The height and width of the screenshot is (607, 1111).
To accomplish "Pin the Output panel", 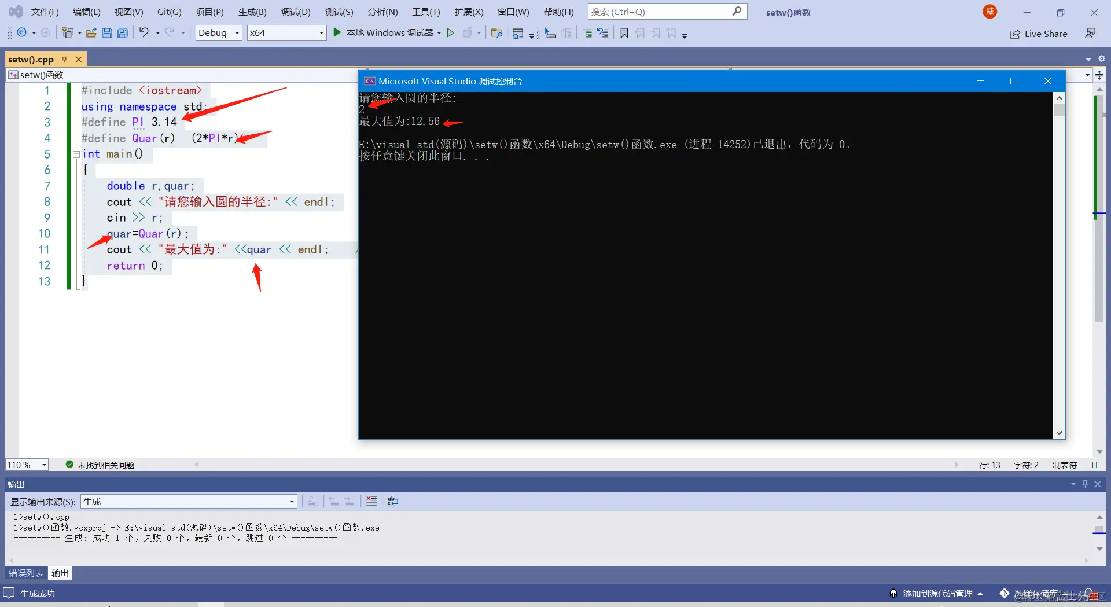I will coord(1086,484).
